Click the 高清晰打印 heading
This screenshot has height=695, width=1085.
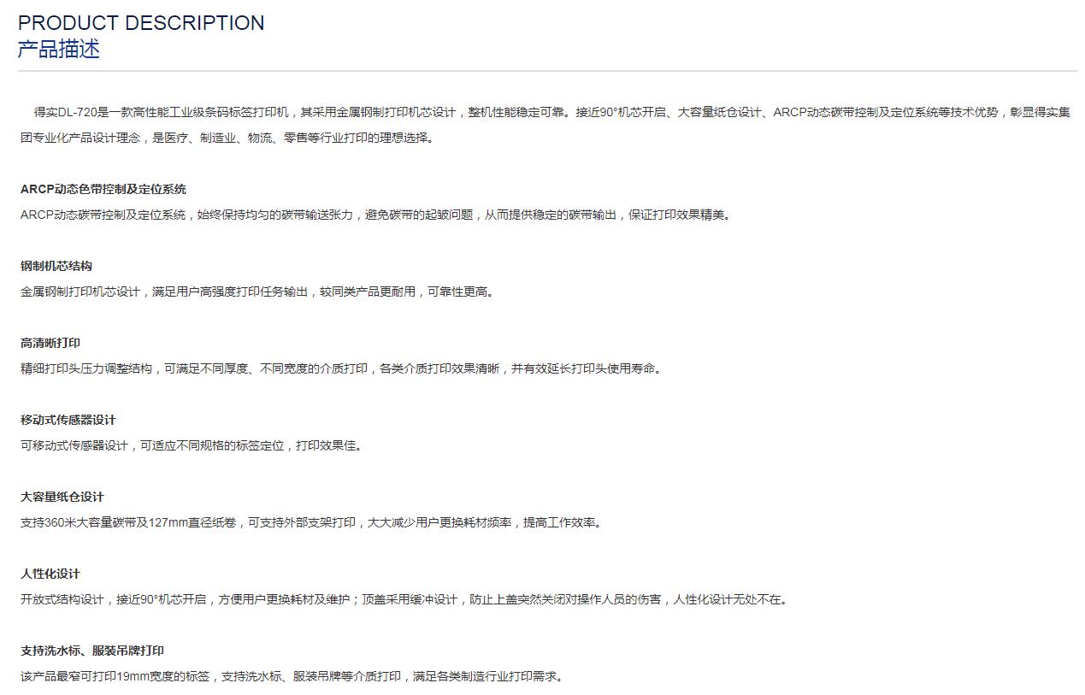coord(50,343)
